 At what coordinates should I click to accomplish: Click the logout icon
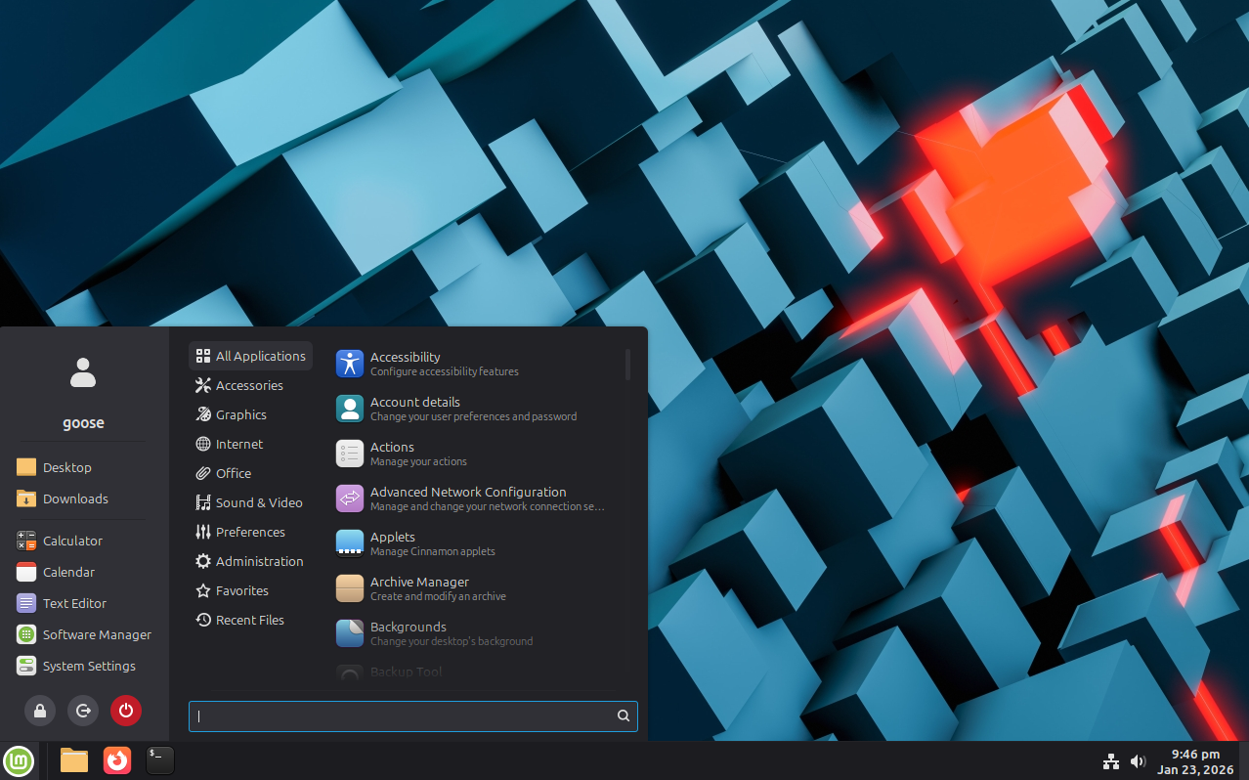click(x=83, y=711)
